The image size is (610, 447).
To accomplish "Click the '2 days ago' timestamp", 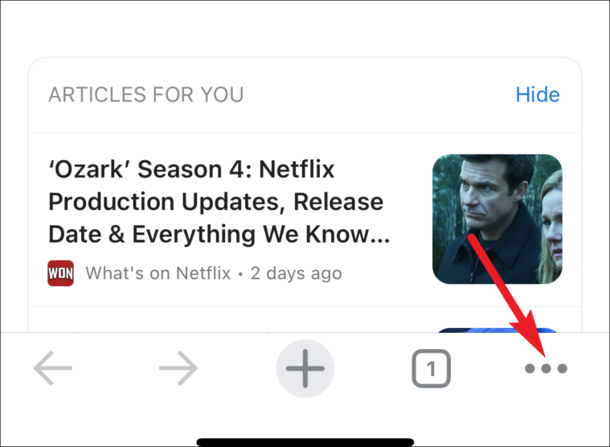I will [x=296, y=273].
